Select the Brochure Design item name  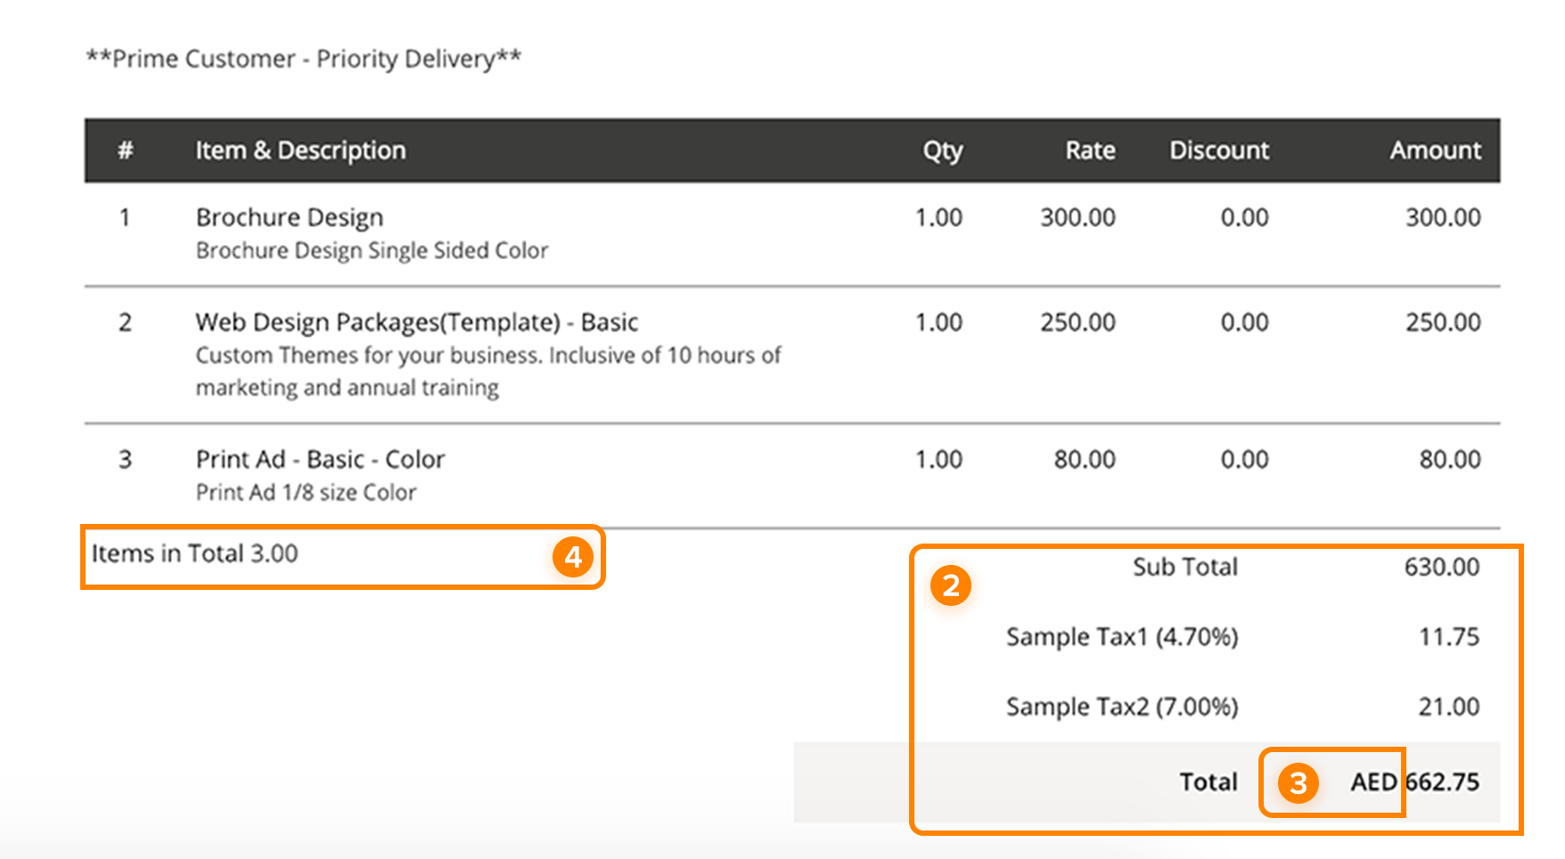[290, 217]
